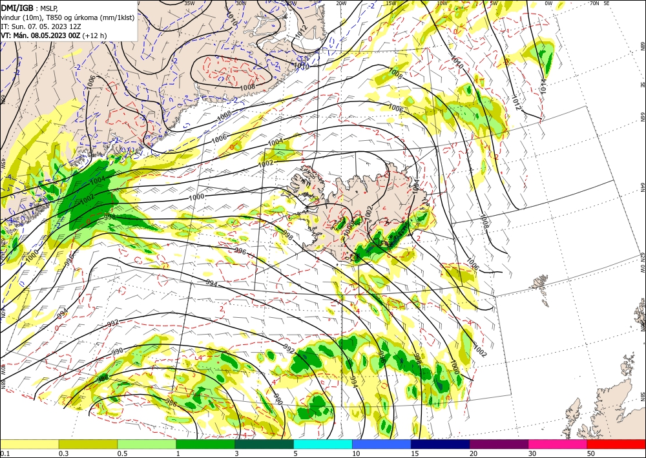This screenshot has width=646, height=458.
Task: Select the dark green 3–5 legend swatch
Action: 264,444
